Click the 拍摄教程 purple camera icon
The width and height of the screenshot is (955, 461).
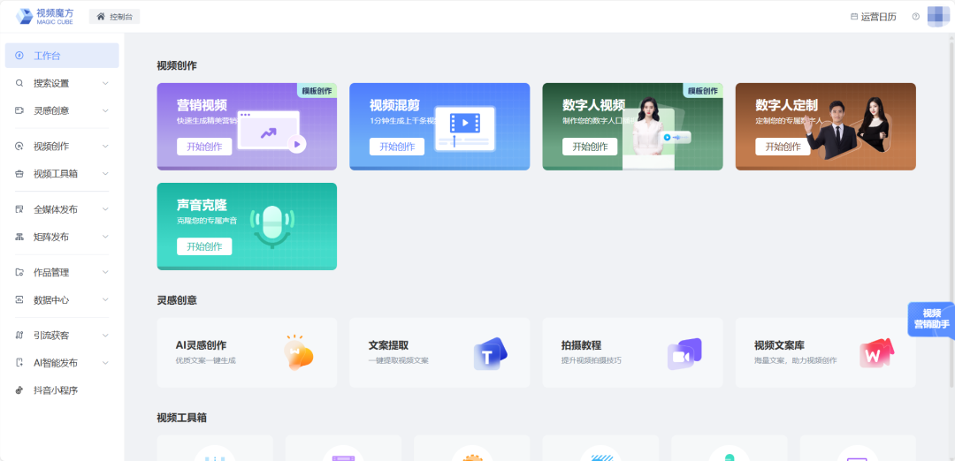pos(684,353)
